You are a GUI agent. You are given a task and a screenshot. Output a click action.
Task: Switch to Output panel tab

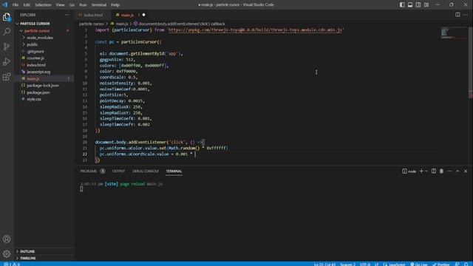coord(118,171)
